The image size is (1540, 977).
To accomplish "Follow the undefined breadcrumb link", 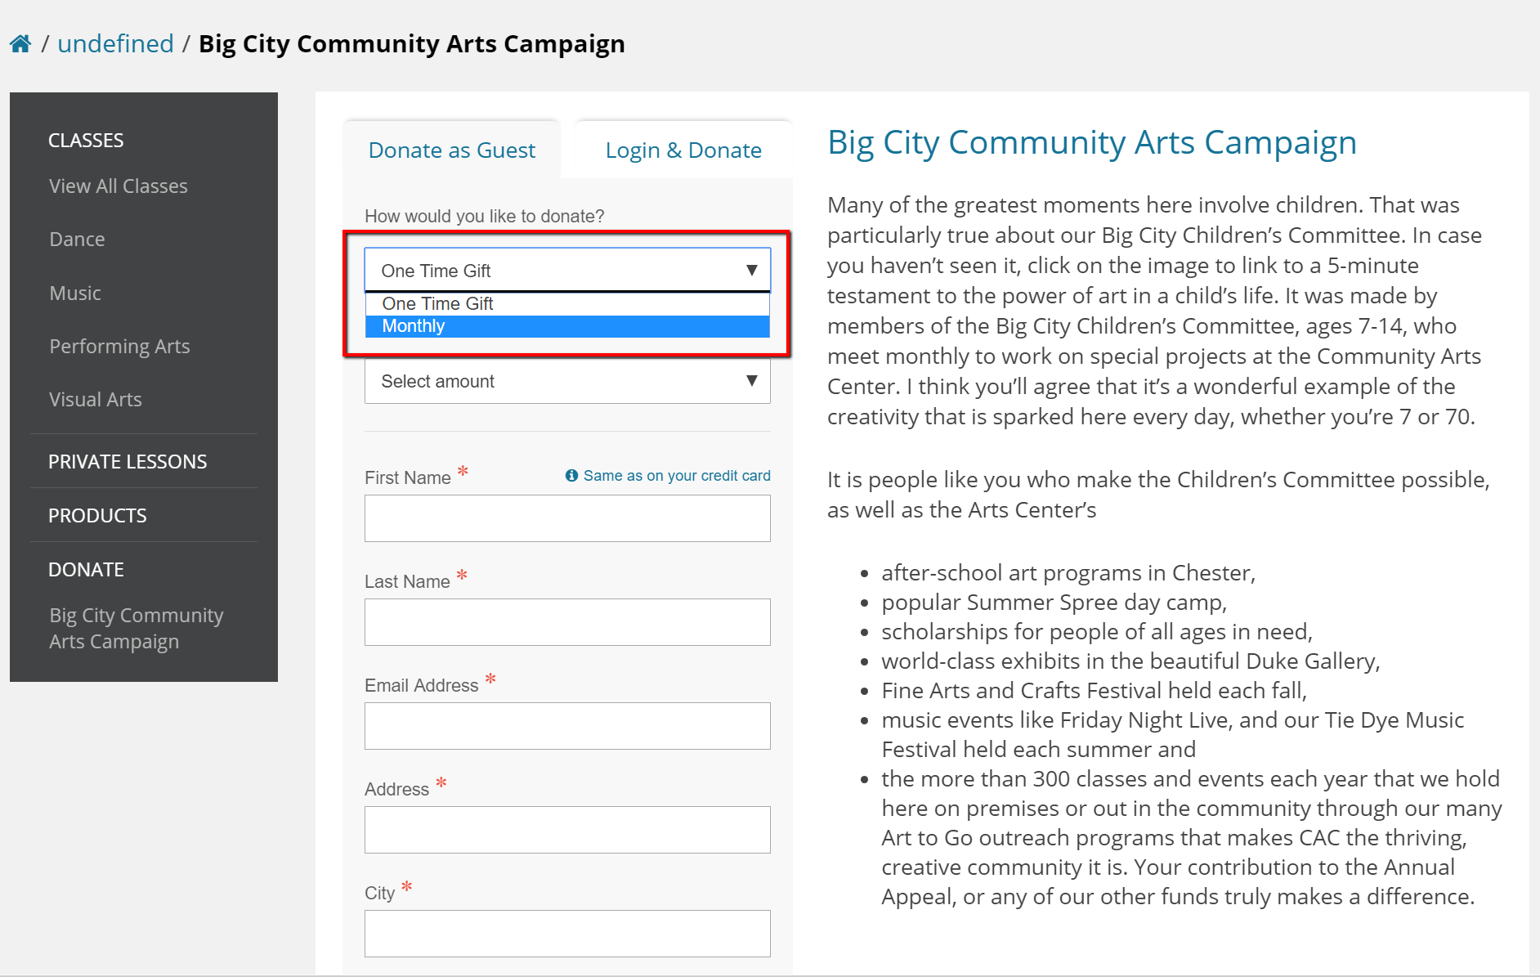I will tap(115, 44).
